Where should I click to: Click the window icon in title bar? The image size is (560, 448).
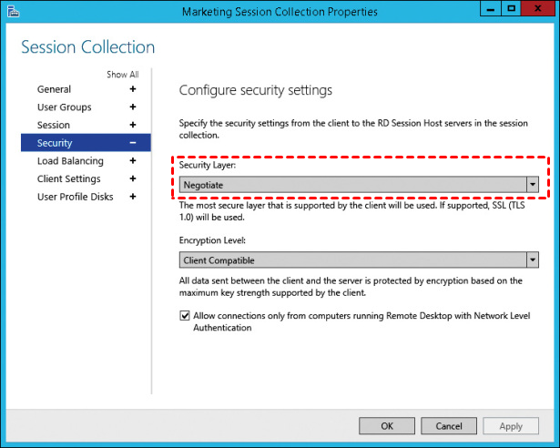tap(12, 11)
